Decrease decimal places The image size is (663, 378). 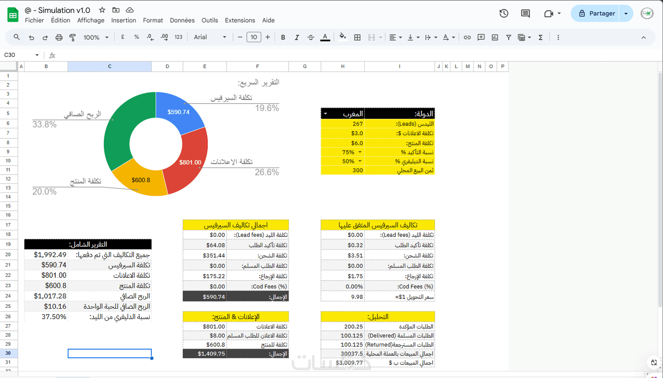150,37
